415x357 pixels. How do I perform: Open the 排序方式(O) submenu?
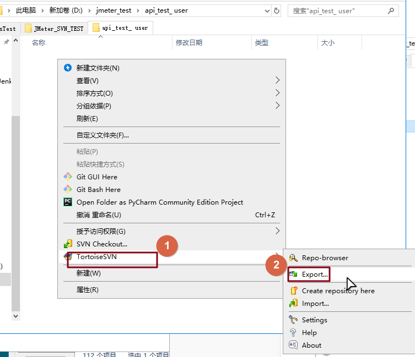172,94
